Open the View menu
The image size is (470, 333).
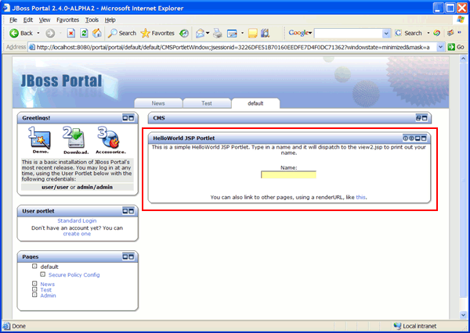[45, 20]
